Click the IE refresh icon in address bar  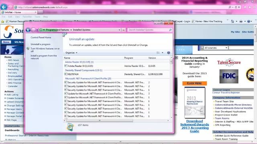(x=236, y=7)
